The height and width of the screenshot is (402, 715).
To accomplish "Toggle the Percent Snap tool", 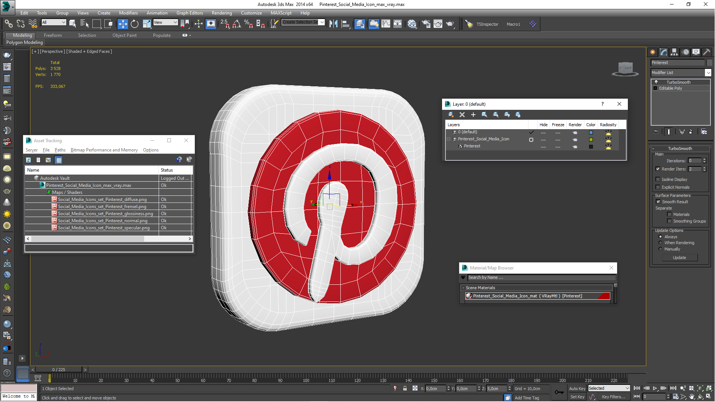I will 248,24.
